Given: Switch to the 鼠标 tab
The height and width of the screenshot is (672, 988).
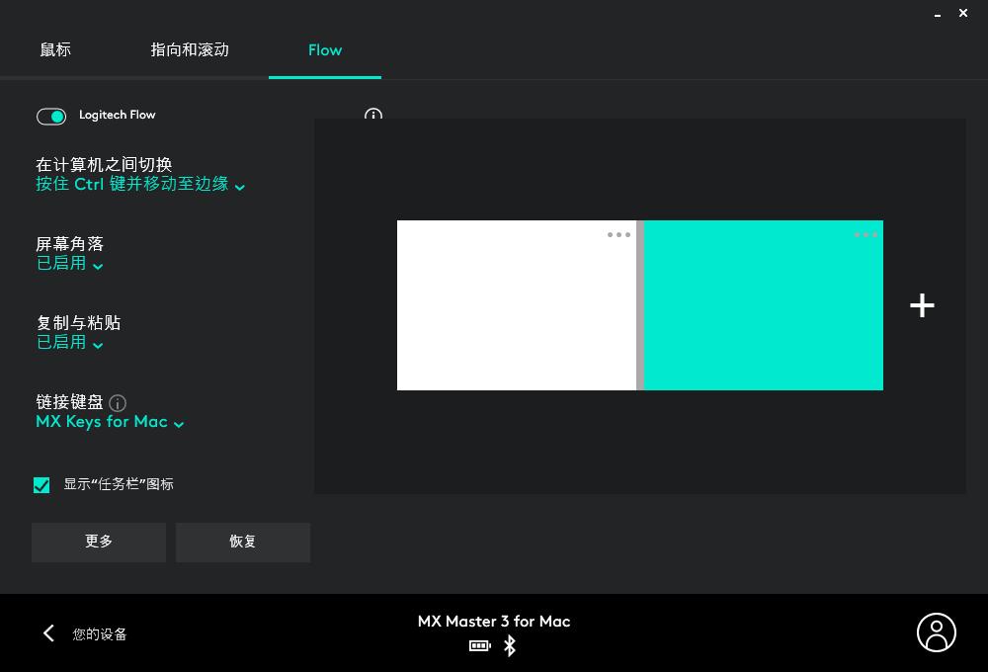Looking at the screenshot, I should [x=55, y=49].
